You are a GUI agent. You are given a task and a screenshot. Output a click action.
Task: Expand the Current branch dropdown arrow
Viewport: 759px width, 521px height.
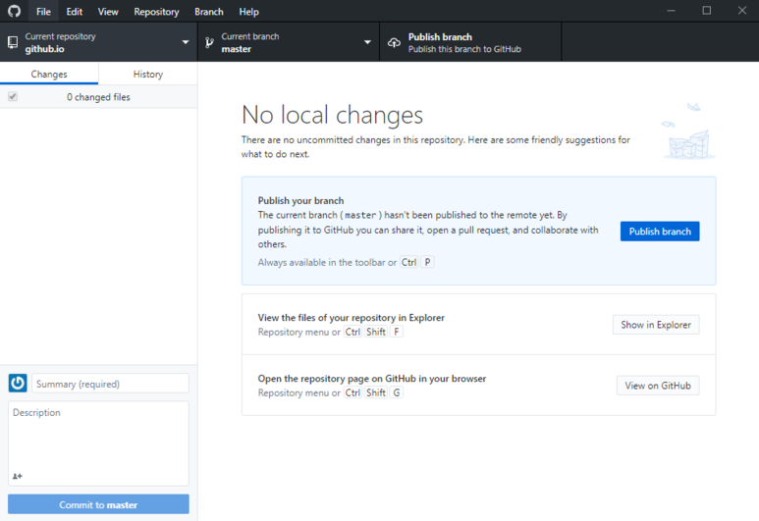pyautogui.click(x=367, y=42)
